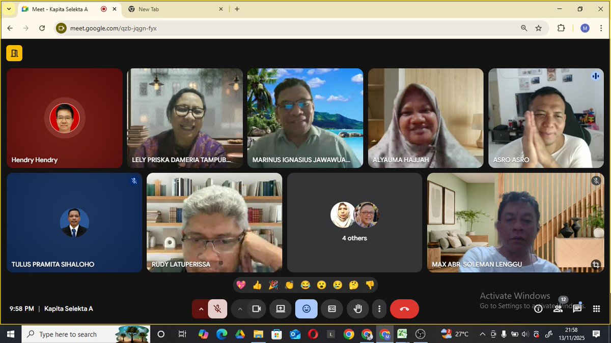The image size is (611, 343).
Task: Open the emoji reactions panel
Action: click(x=306, y=308)
